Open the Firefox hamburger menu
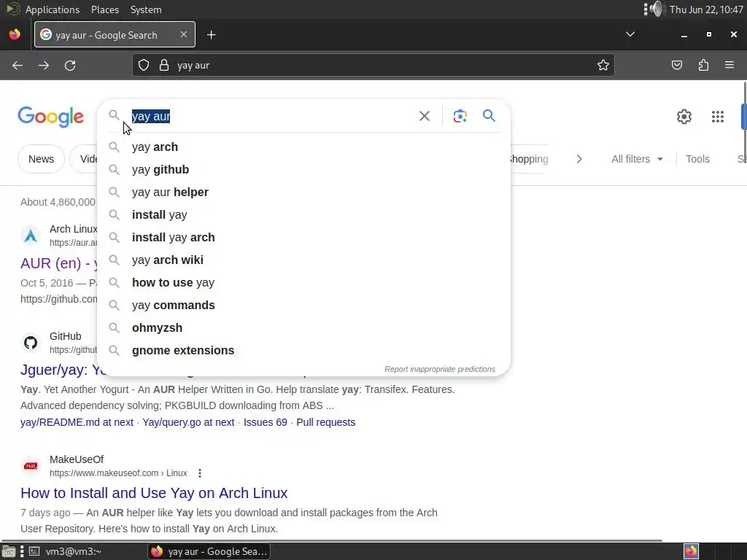Image resolution: width=747 pixels, height=560 pixels. click(x=729, y=65)
